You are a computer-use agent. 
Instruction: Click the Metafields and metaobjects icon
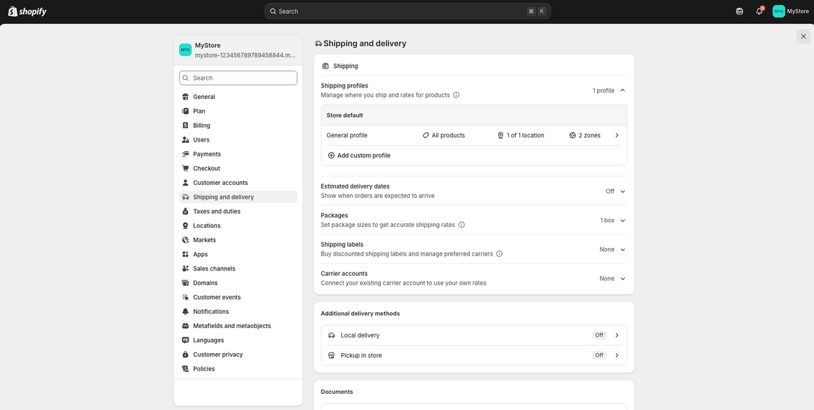click(x=186, y=326)
